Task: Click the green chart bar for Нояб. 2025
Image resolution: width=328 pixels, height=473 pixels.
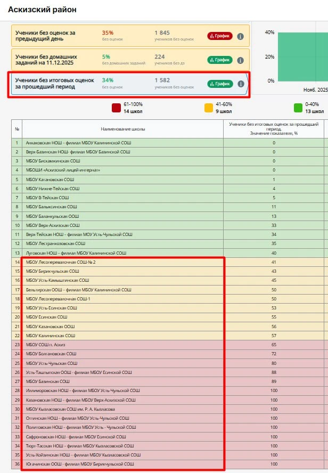Action: click(302, 56)
